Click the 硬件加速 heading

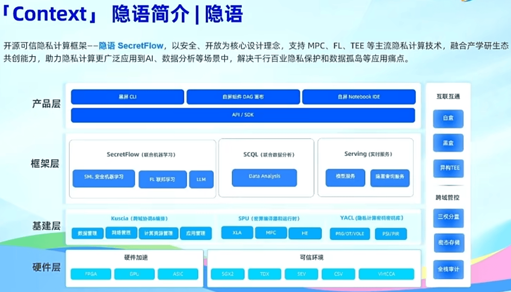coord(136,258)
